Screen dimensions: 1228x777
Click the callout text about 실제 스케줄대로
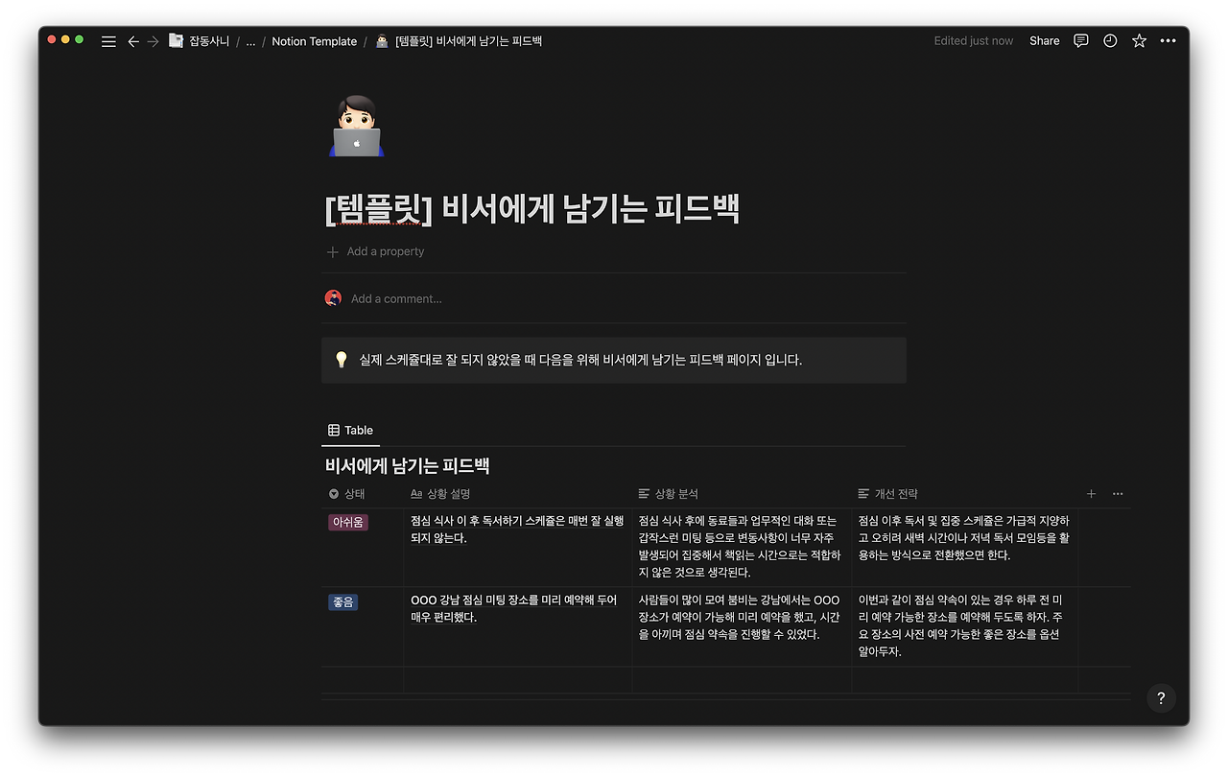580,360
